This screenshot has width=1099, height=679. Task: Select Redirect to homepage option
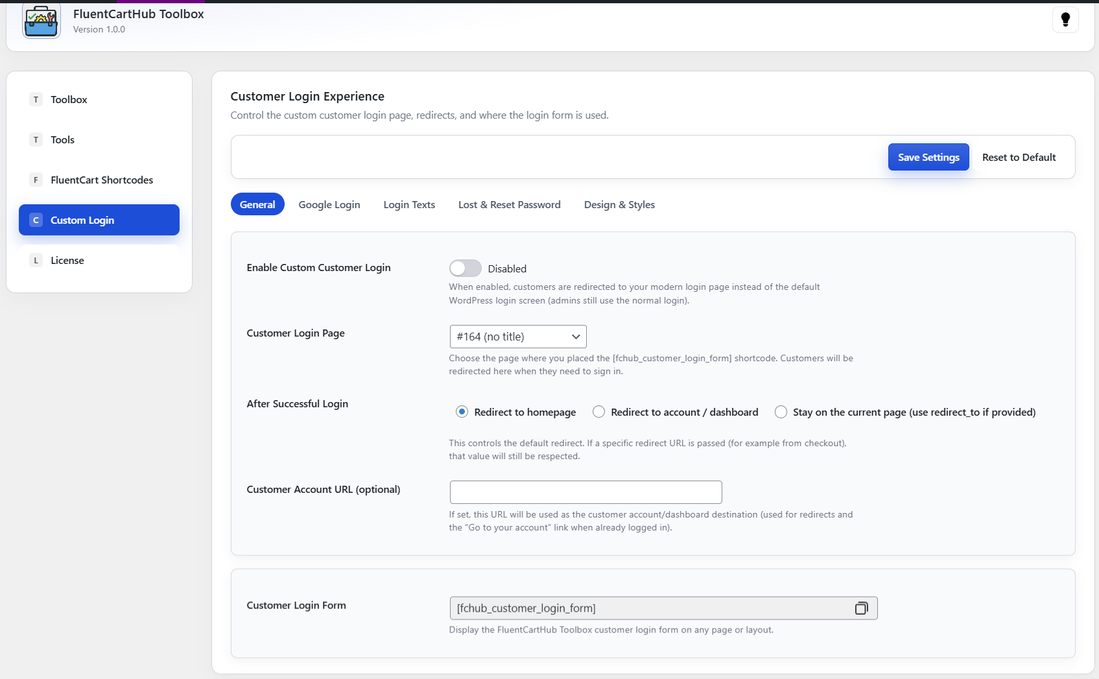pyautogui.click(x=462, y=412)
